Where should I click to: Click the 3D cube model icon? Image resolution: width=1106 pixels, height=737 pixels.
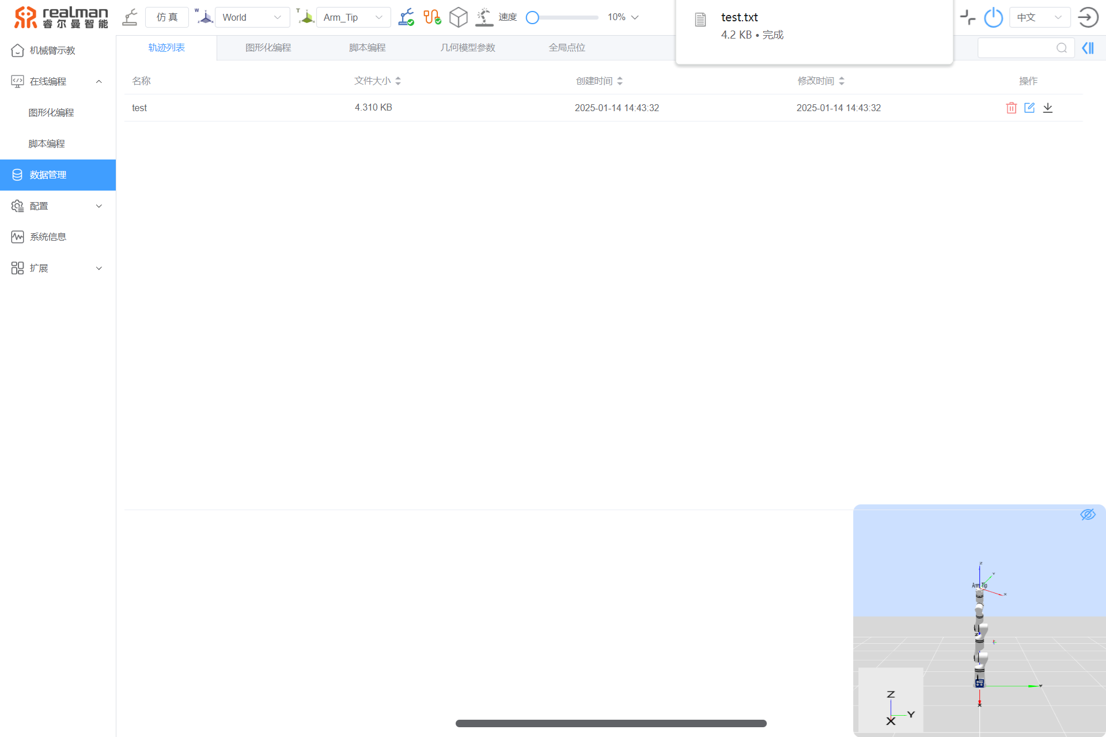point(458,17)
